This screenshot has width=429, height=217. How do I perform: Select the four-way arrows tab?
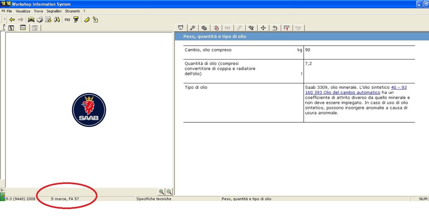click(263, 28)
